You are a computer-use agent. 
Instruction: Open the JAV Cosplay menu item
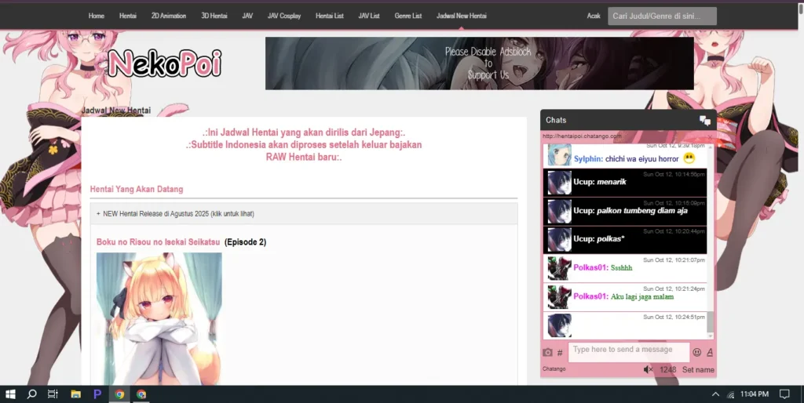coord(284,16)
